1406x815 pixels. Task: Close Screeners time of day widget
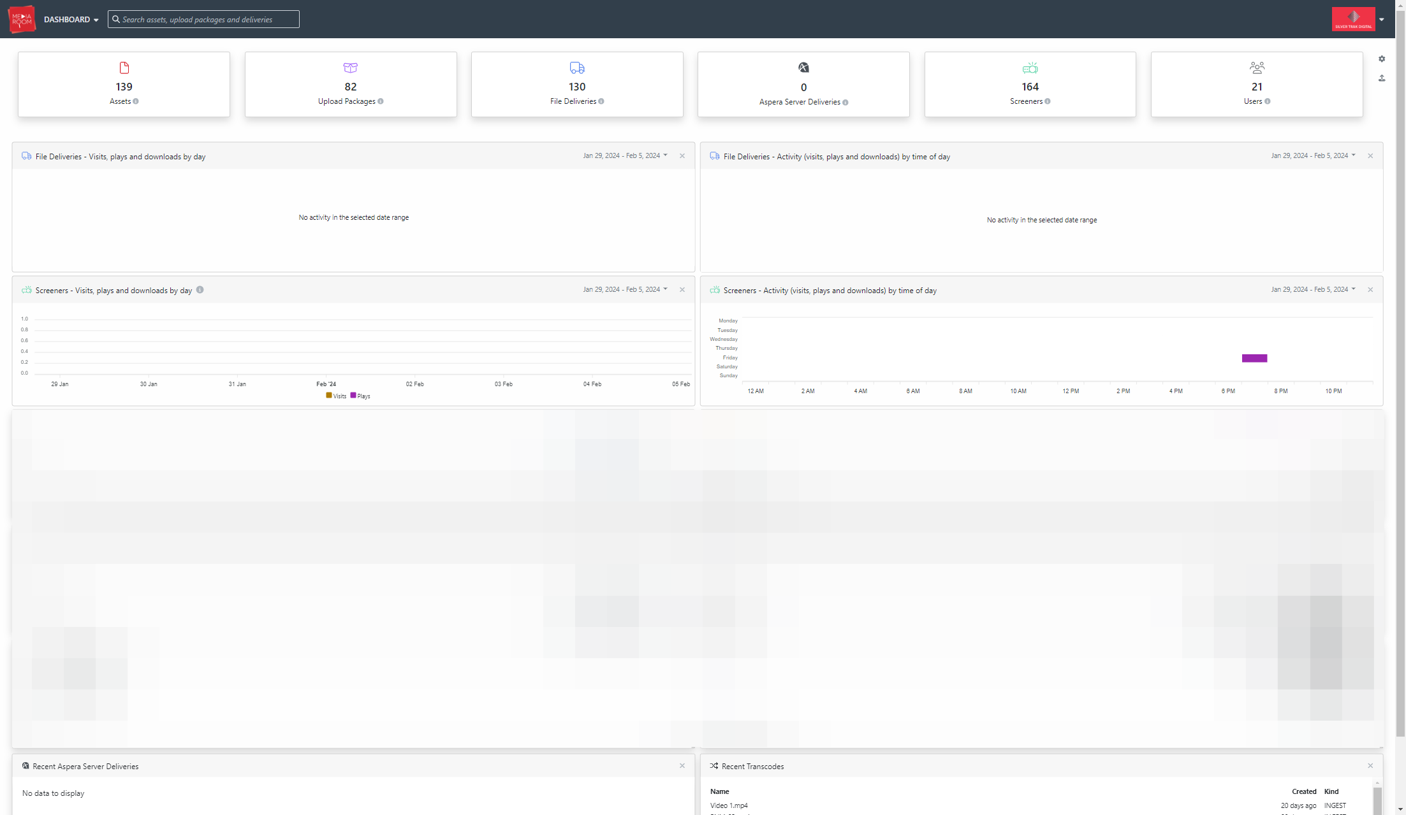[x=1370, y=290]
